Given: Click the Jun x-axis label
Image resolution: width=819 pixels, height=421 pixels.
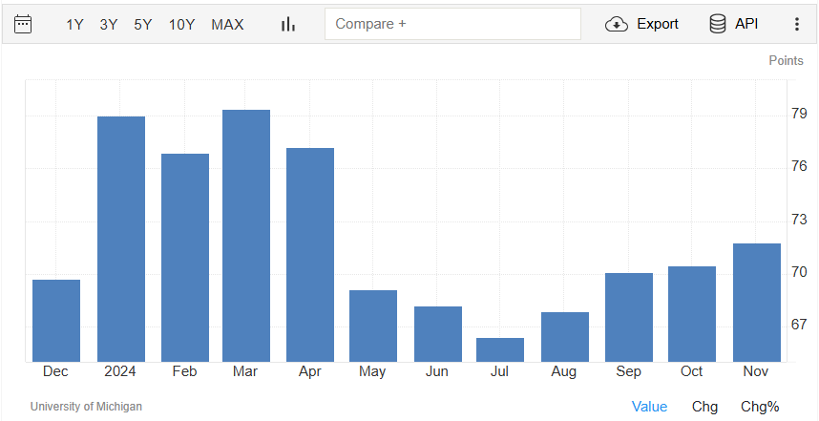Looking at the screenshot, I should (436, 371).
